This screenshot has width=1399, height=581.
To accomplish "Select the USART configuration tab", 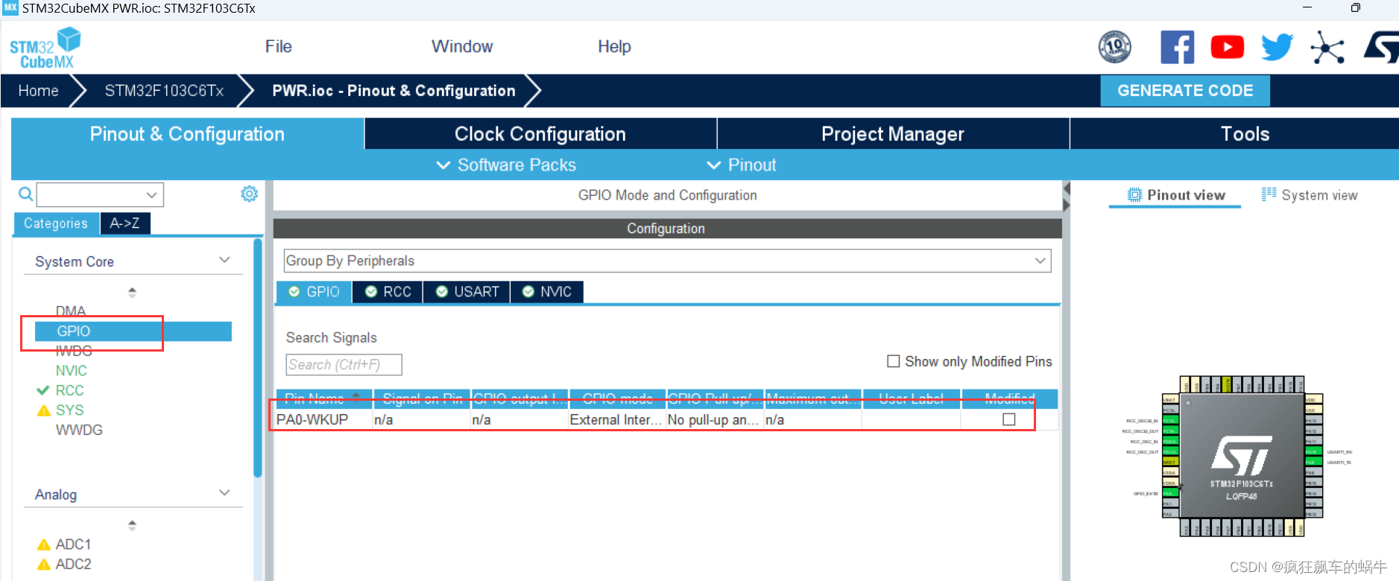I will (467, 292).
